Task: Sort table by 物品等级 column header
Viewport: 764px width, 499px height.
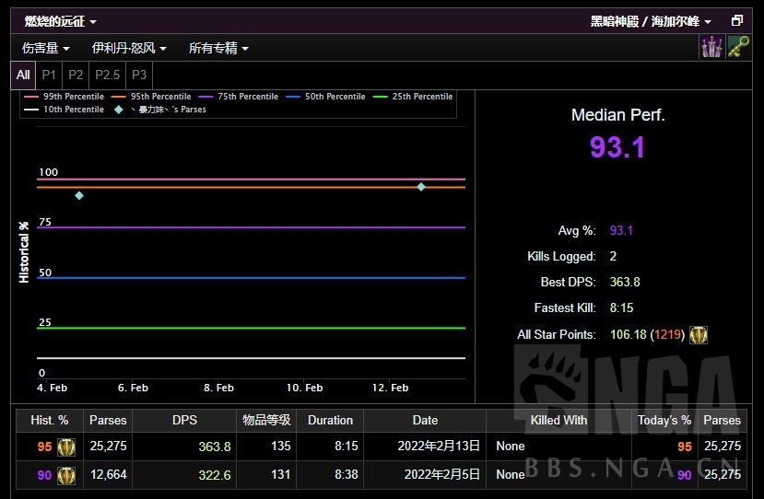Action: click(x=266, y=420)
